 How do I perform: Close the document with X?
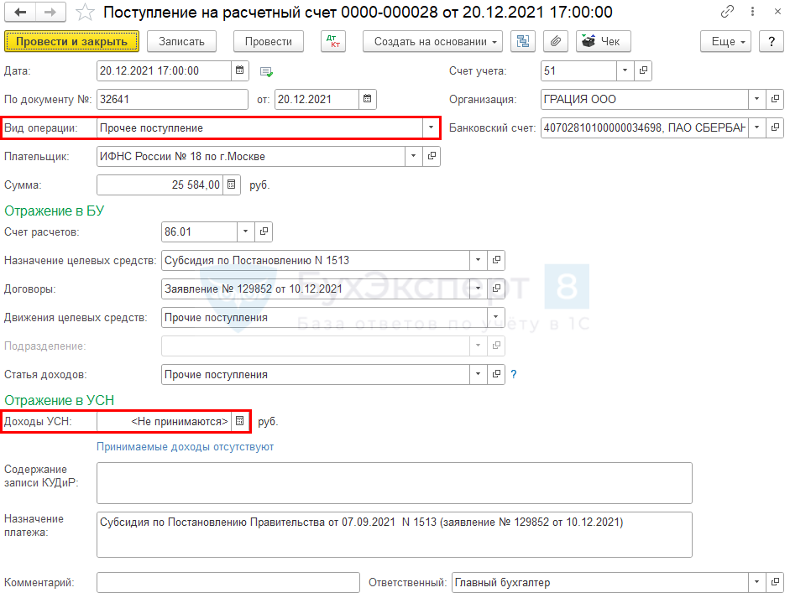click(x=777, y=12)
